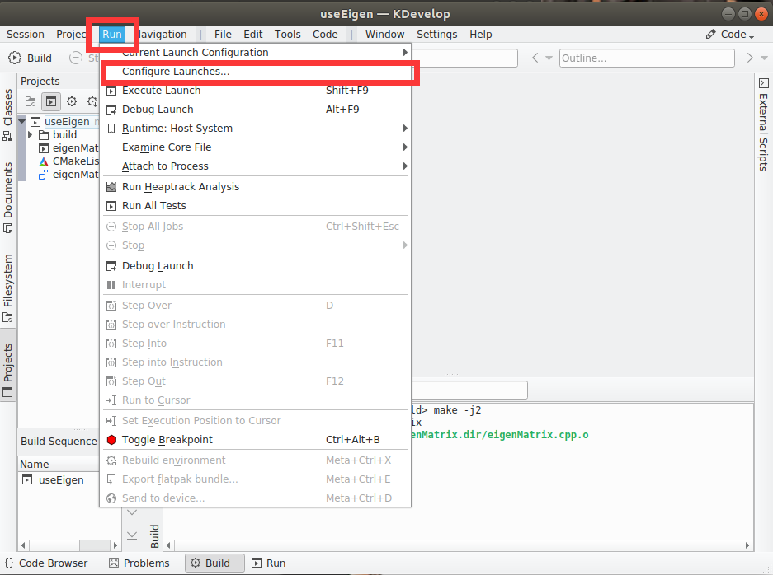Open the External Scripts side tab
Viewport: 773px width, 575px height.
pos(763,125)
